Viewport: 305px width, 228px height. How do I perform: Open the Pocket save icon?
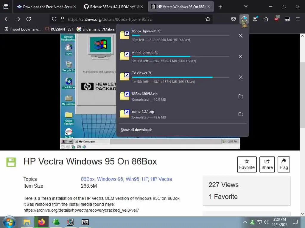coord(234,19)
